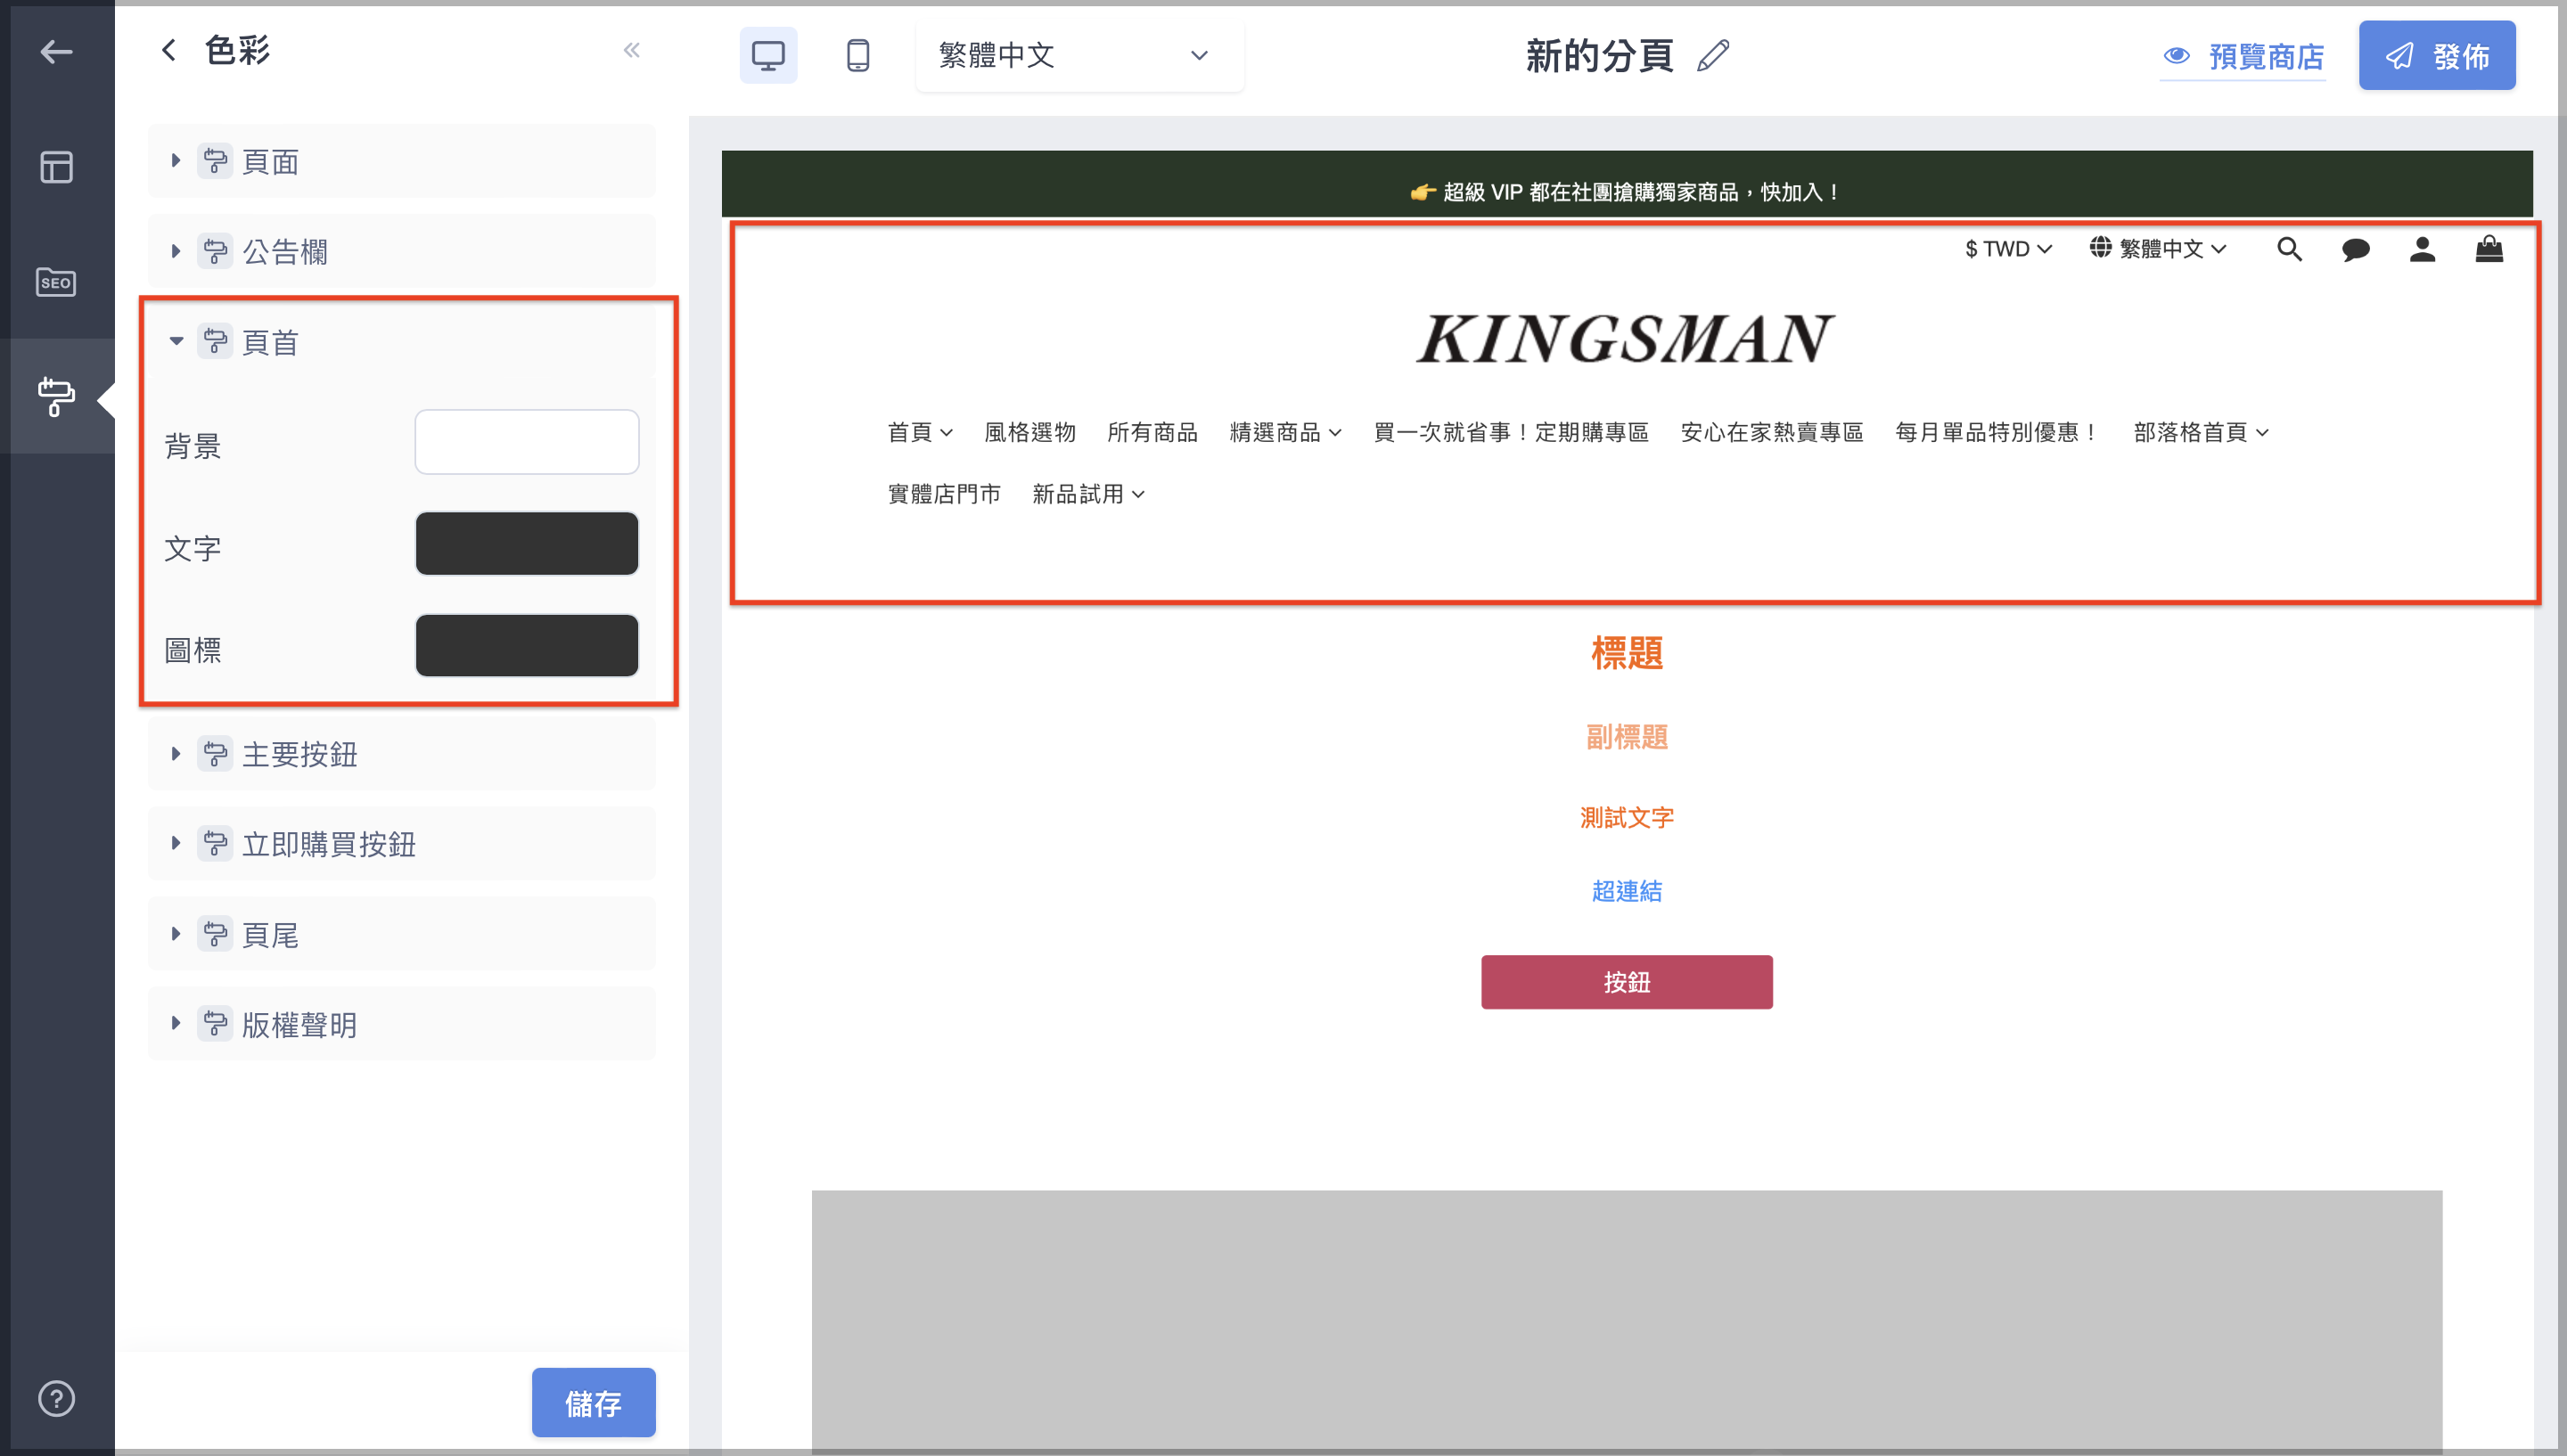Select 買一次就省事！定期購專區 menu item
Screen dimensions: 2567x1456
pyautogui.click(x=1511, y=432)
